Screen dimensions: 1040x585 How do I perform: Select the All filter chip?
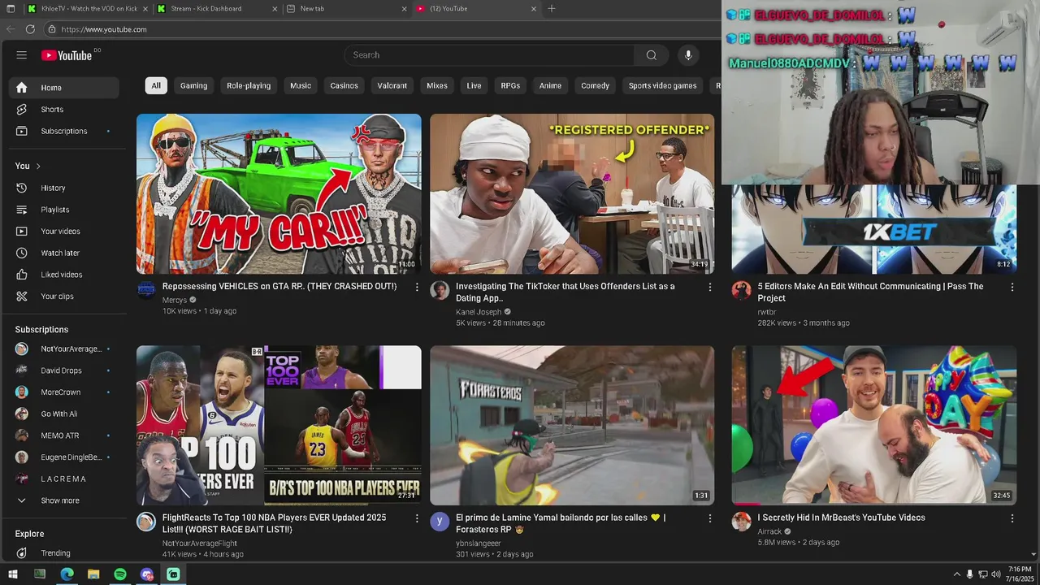coord(156,85)
